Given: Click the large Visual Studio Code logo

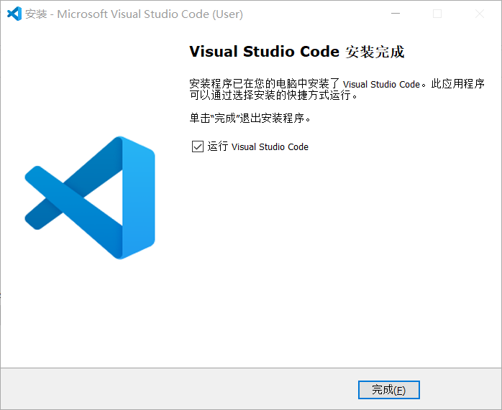Looking at the screenshot, I should [90, 197].
